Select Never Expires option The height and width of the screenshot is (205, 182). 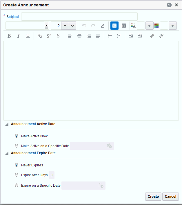point(17,165)
